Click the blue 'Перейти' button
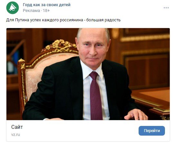 pyautogui.click(x=152, y=131)
